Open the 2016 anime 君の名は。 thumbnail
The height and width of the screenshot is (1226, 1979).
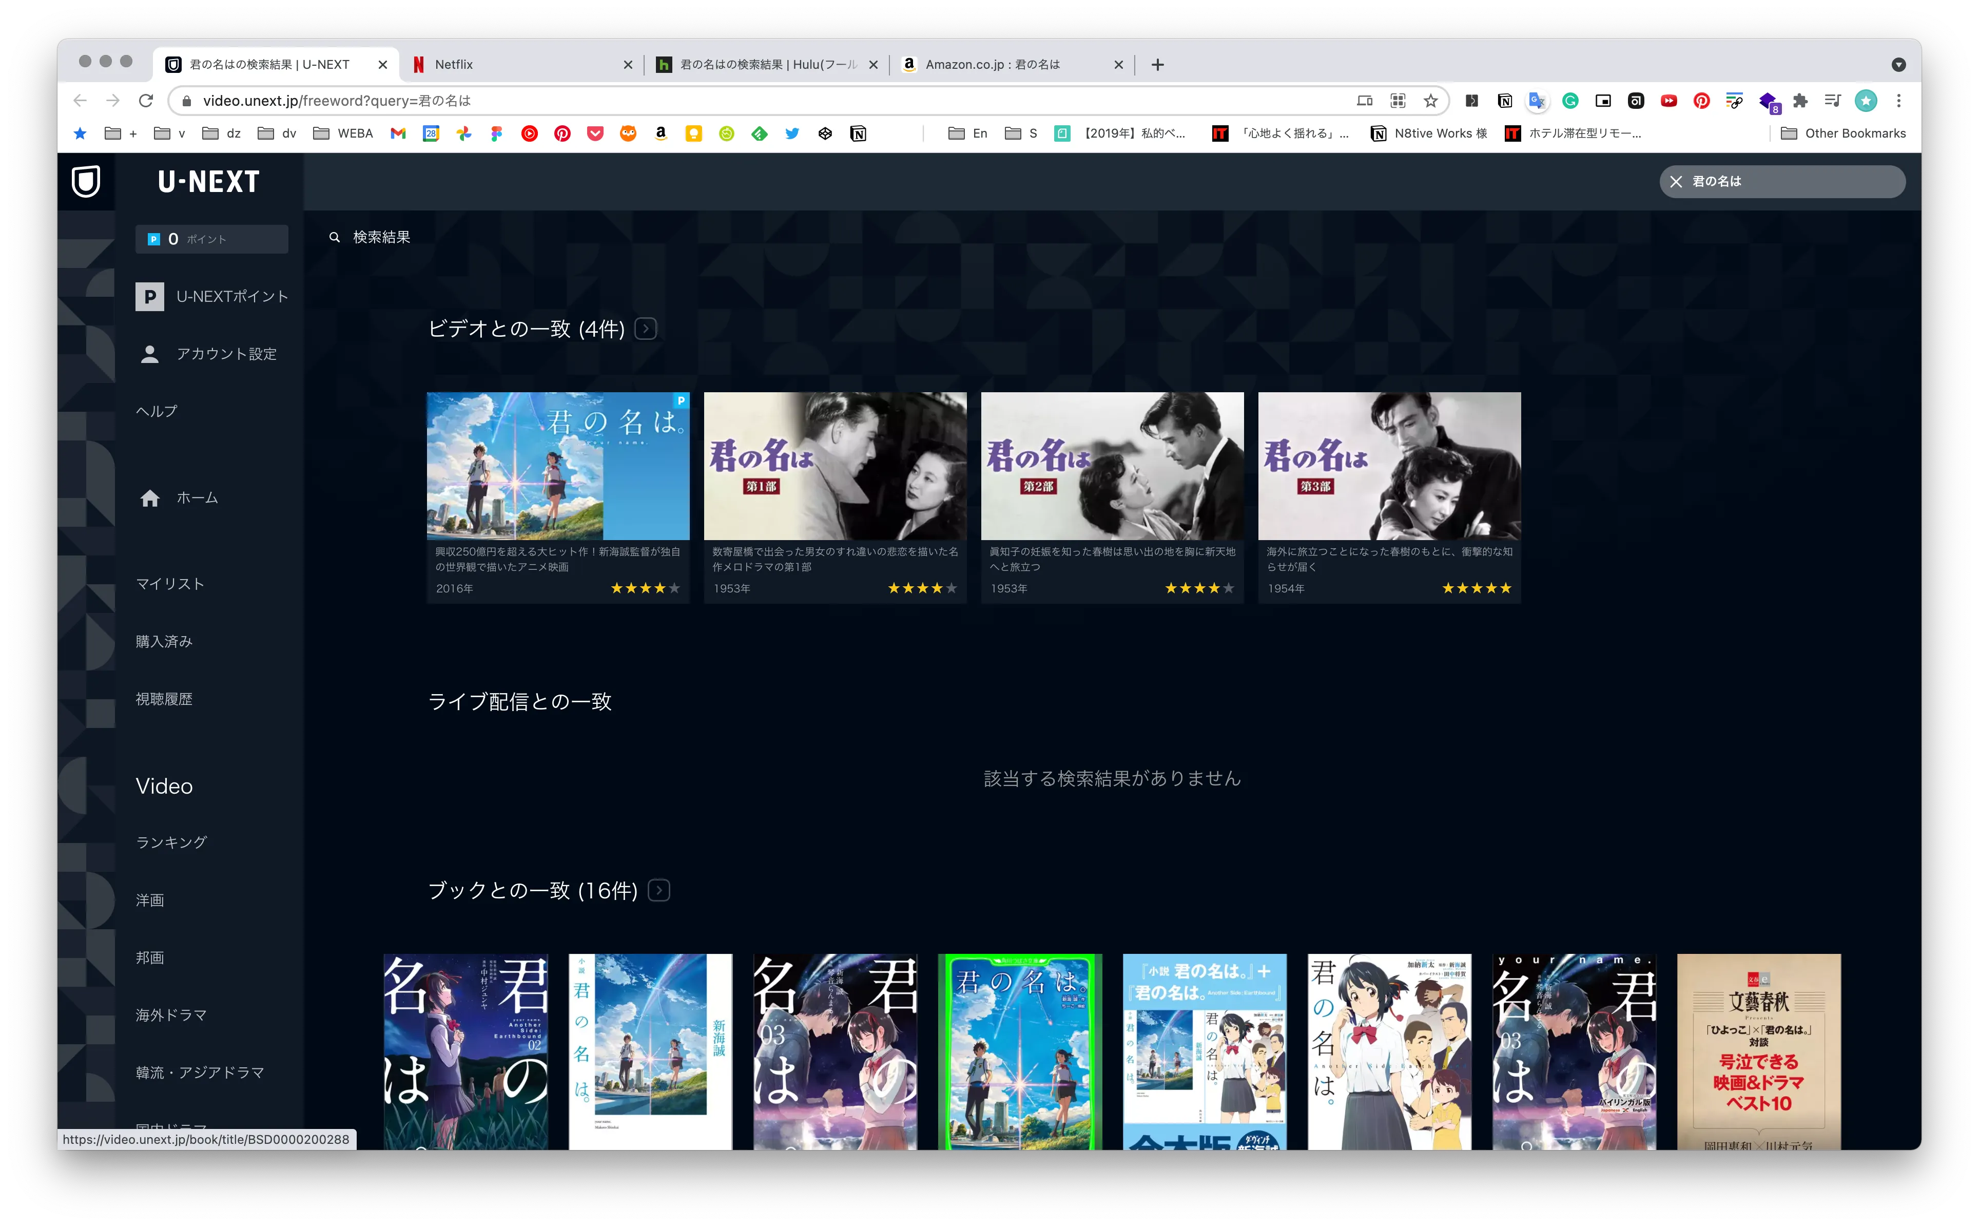(557, 466)
